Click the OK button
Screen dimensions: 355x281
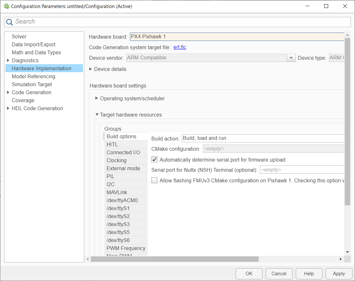[x=249, y=274]
